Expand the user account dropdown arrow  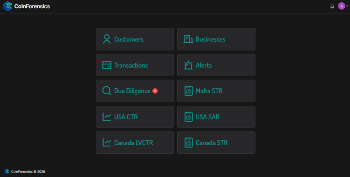(347, 6)
